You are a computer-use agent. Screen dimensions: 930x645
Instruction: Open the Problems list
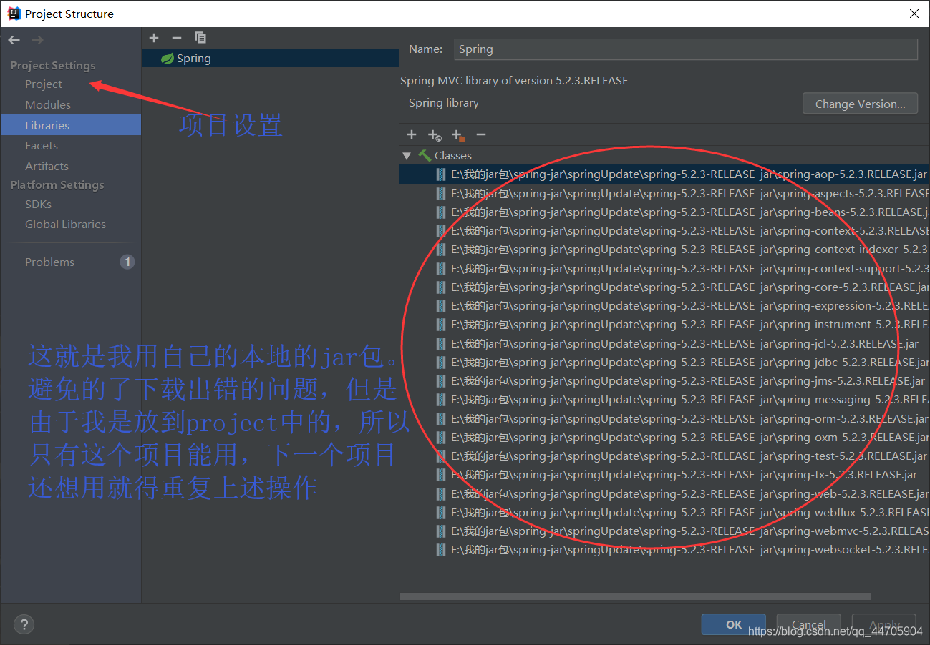[x=49, y=262]
